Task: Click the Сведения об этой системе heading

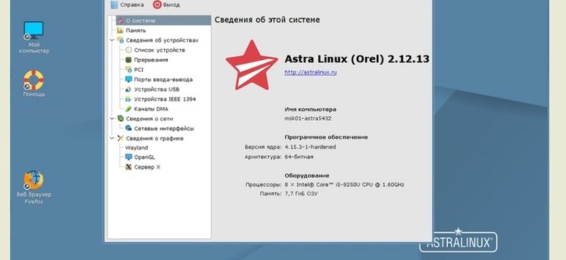Action: (267, 20)
